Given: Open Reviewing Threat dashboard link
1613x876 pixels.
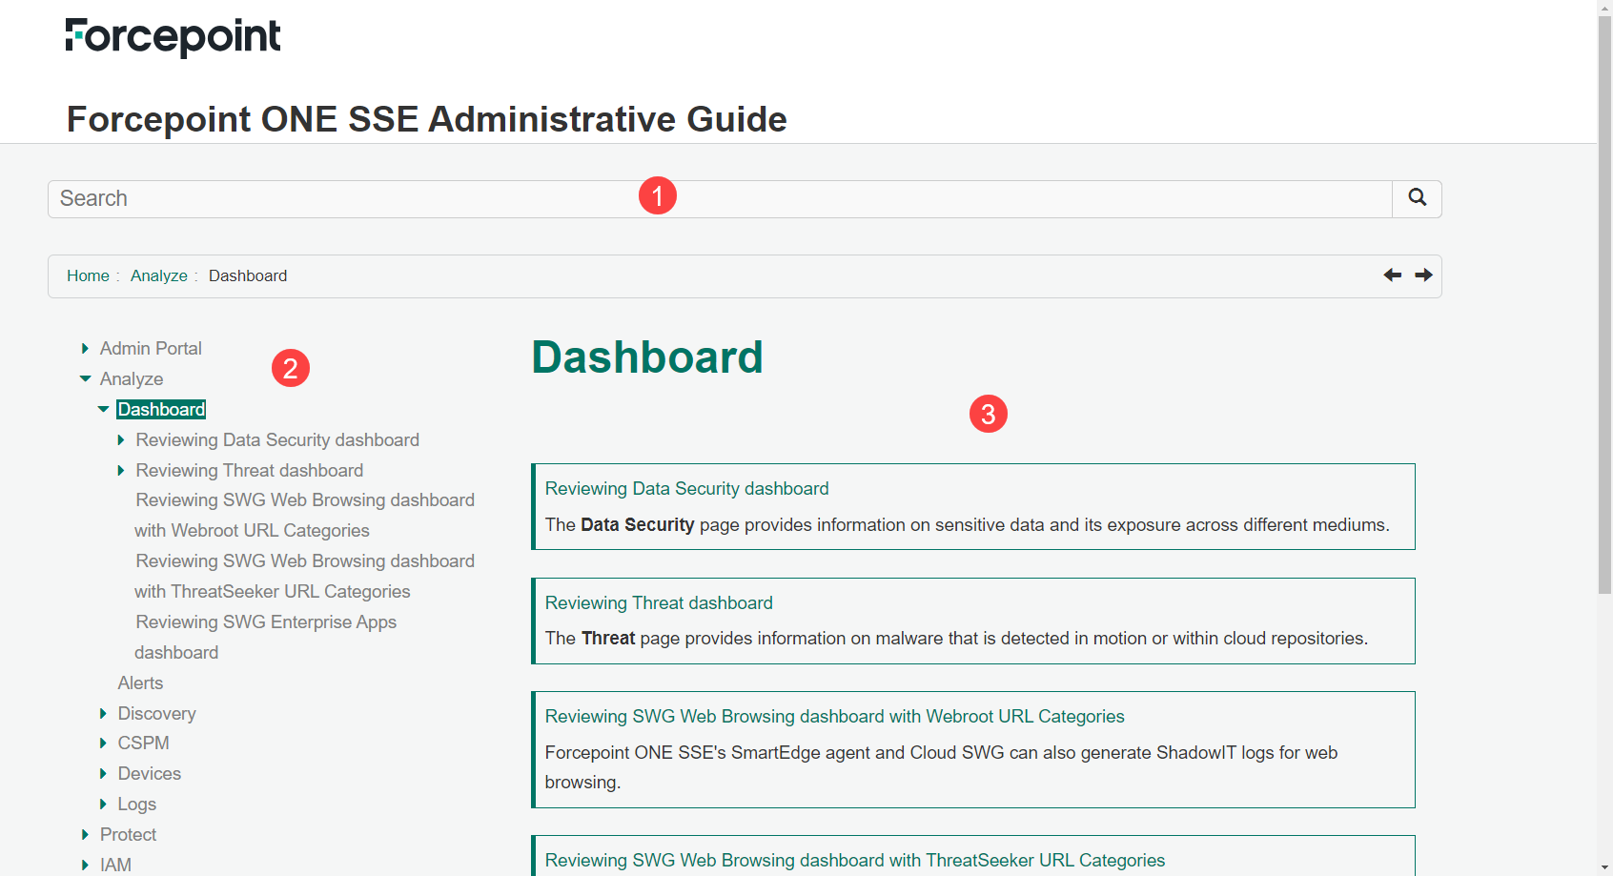Looking at the screenshot, I should [x=659, y=602].
